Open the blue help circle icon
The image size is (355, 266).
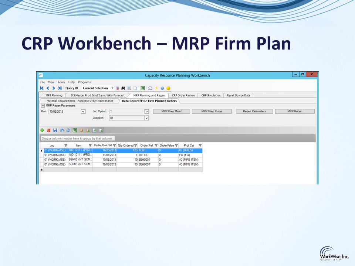pyautogui.click(x=162, y=88)
